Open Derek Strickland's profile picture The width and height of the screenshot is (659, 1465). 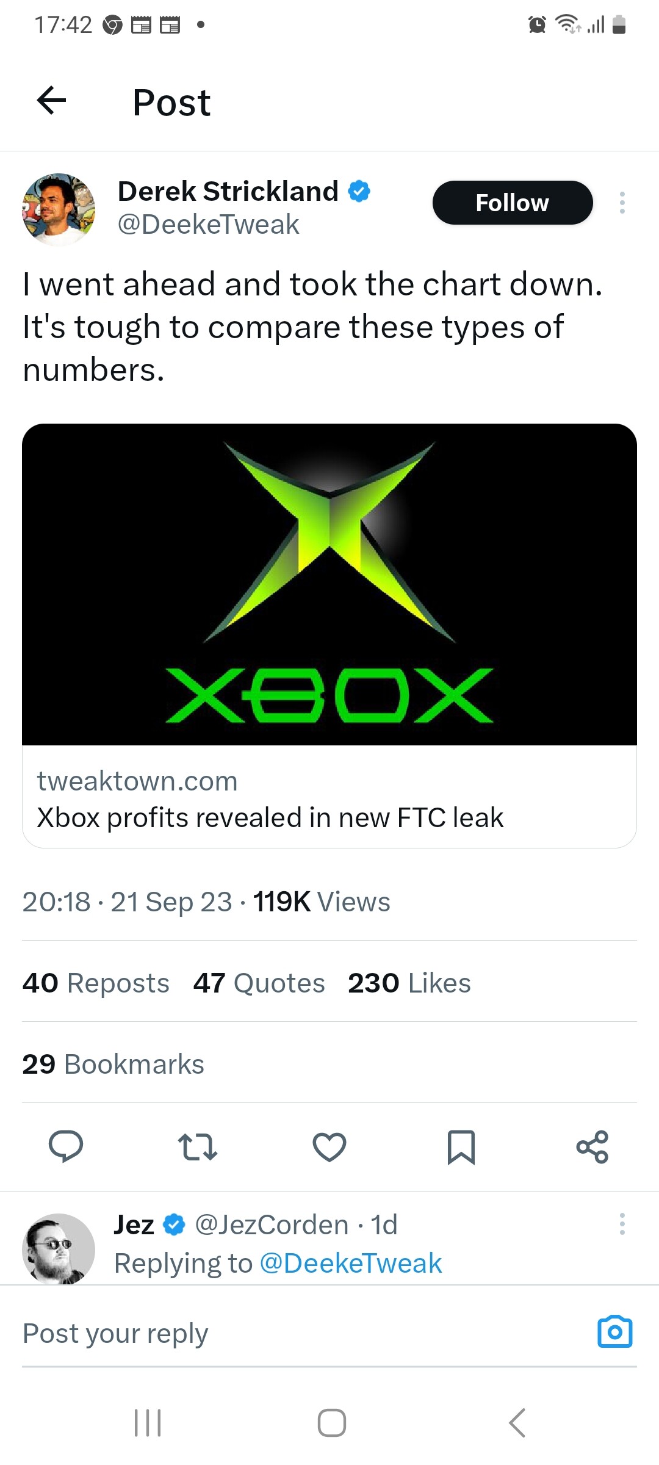point(59,209)
